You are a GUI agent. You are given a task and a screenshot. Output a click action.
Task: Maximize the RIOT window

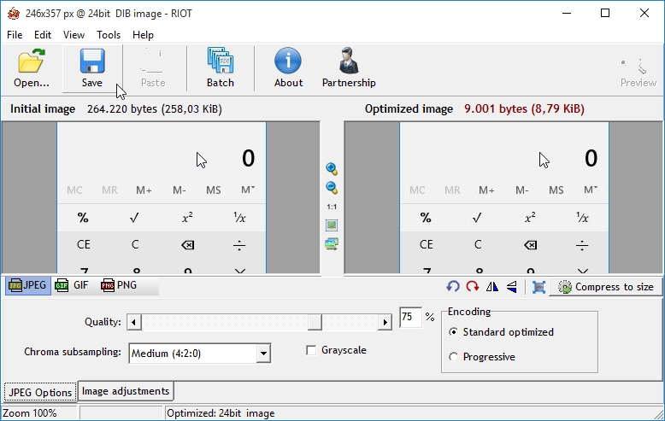[605, 13]
